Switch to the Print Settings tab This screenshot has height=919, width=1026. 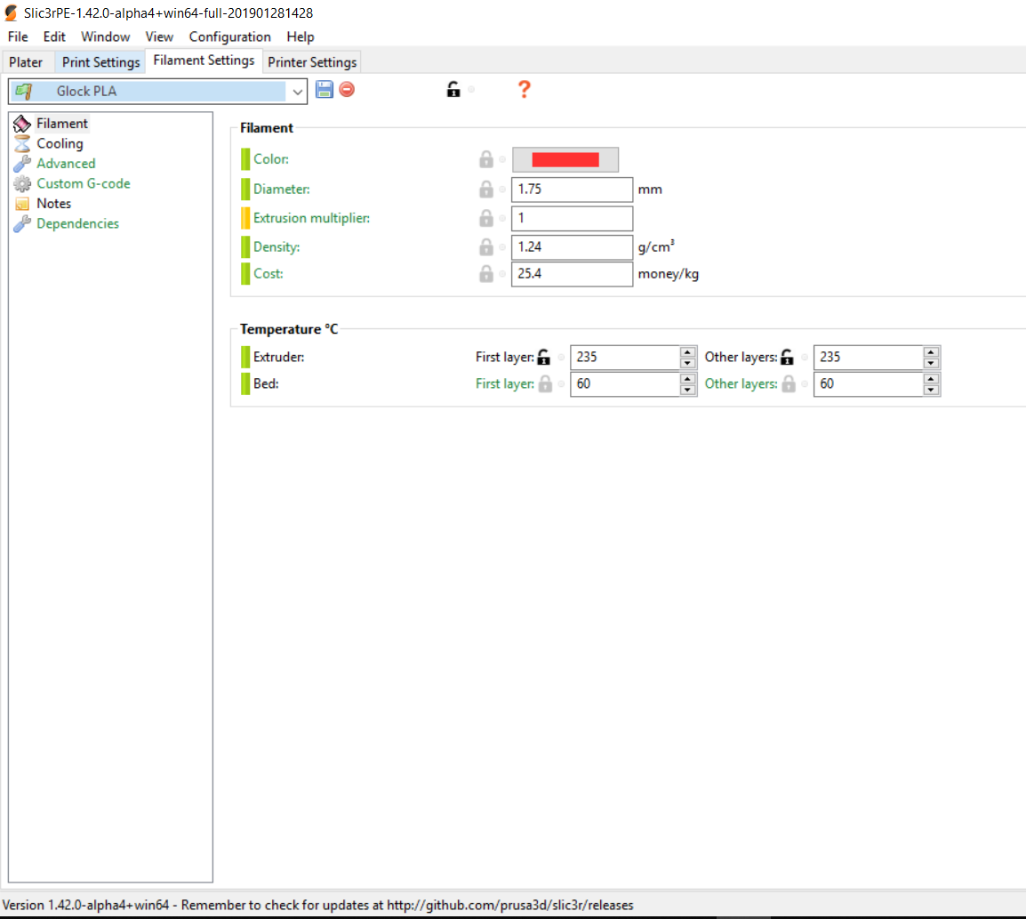[x=100, y=62]
